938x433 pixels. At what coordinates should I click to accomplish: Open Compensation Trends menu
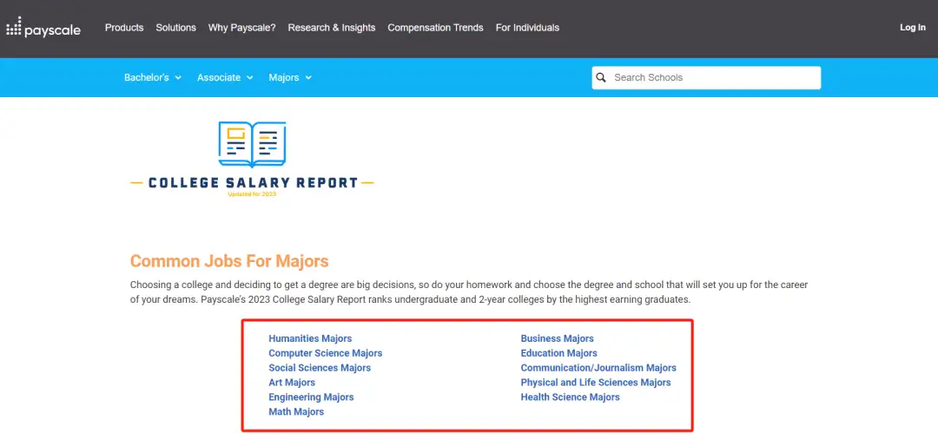pyautogui.click(x=435, y=28)
